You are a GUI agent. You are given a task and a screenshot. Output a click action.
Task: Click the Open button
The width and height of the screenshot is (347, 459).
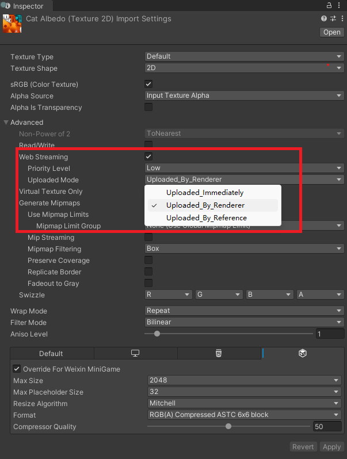331,32
